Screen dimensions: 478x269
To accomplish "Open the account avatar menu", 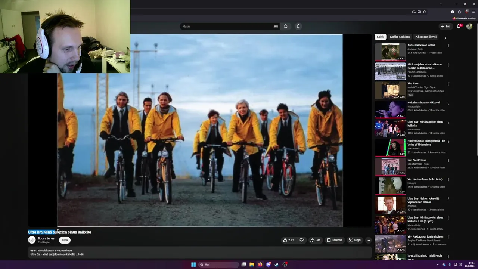I will 469,26.
